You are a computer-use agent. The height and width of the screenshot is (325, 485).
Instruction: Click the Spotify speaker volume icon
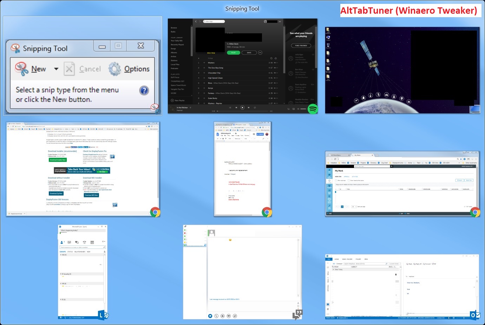(x=298, y=109)
